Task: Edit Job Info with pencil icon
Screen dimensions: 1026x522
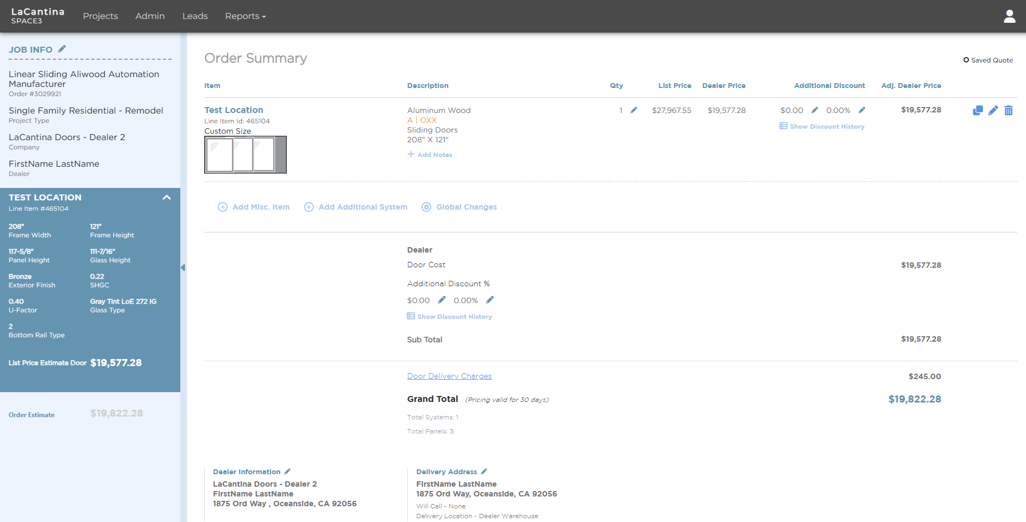Action: [x=62, y=49]
